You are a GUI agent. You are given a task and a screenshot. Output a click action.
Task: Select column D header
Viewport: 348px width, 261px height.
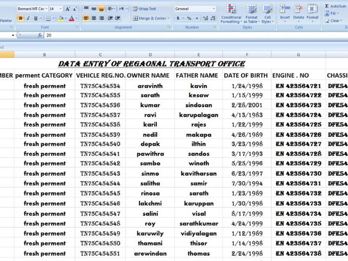pos(150,55)
